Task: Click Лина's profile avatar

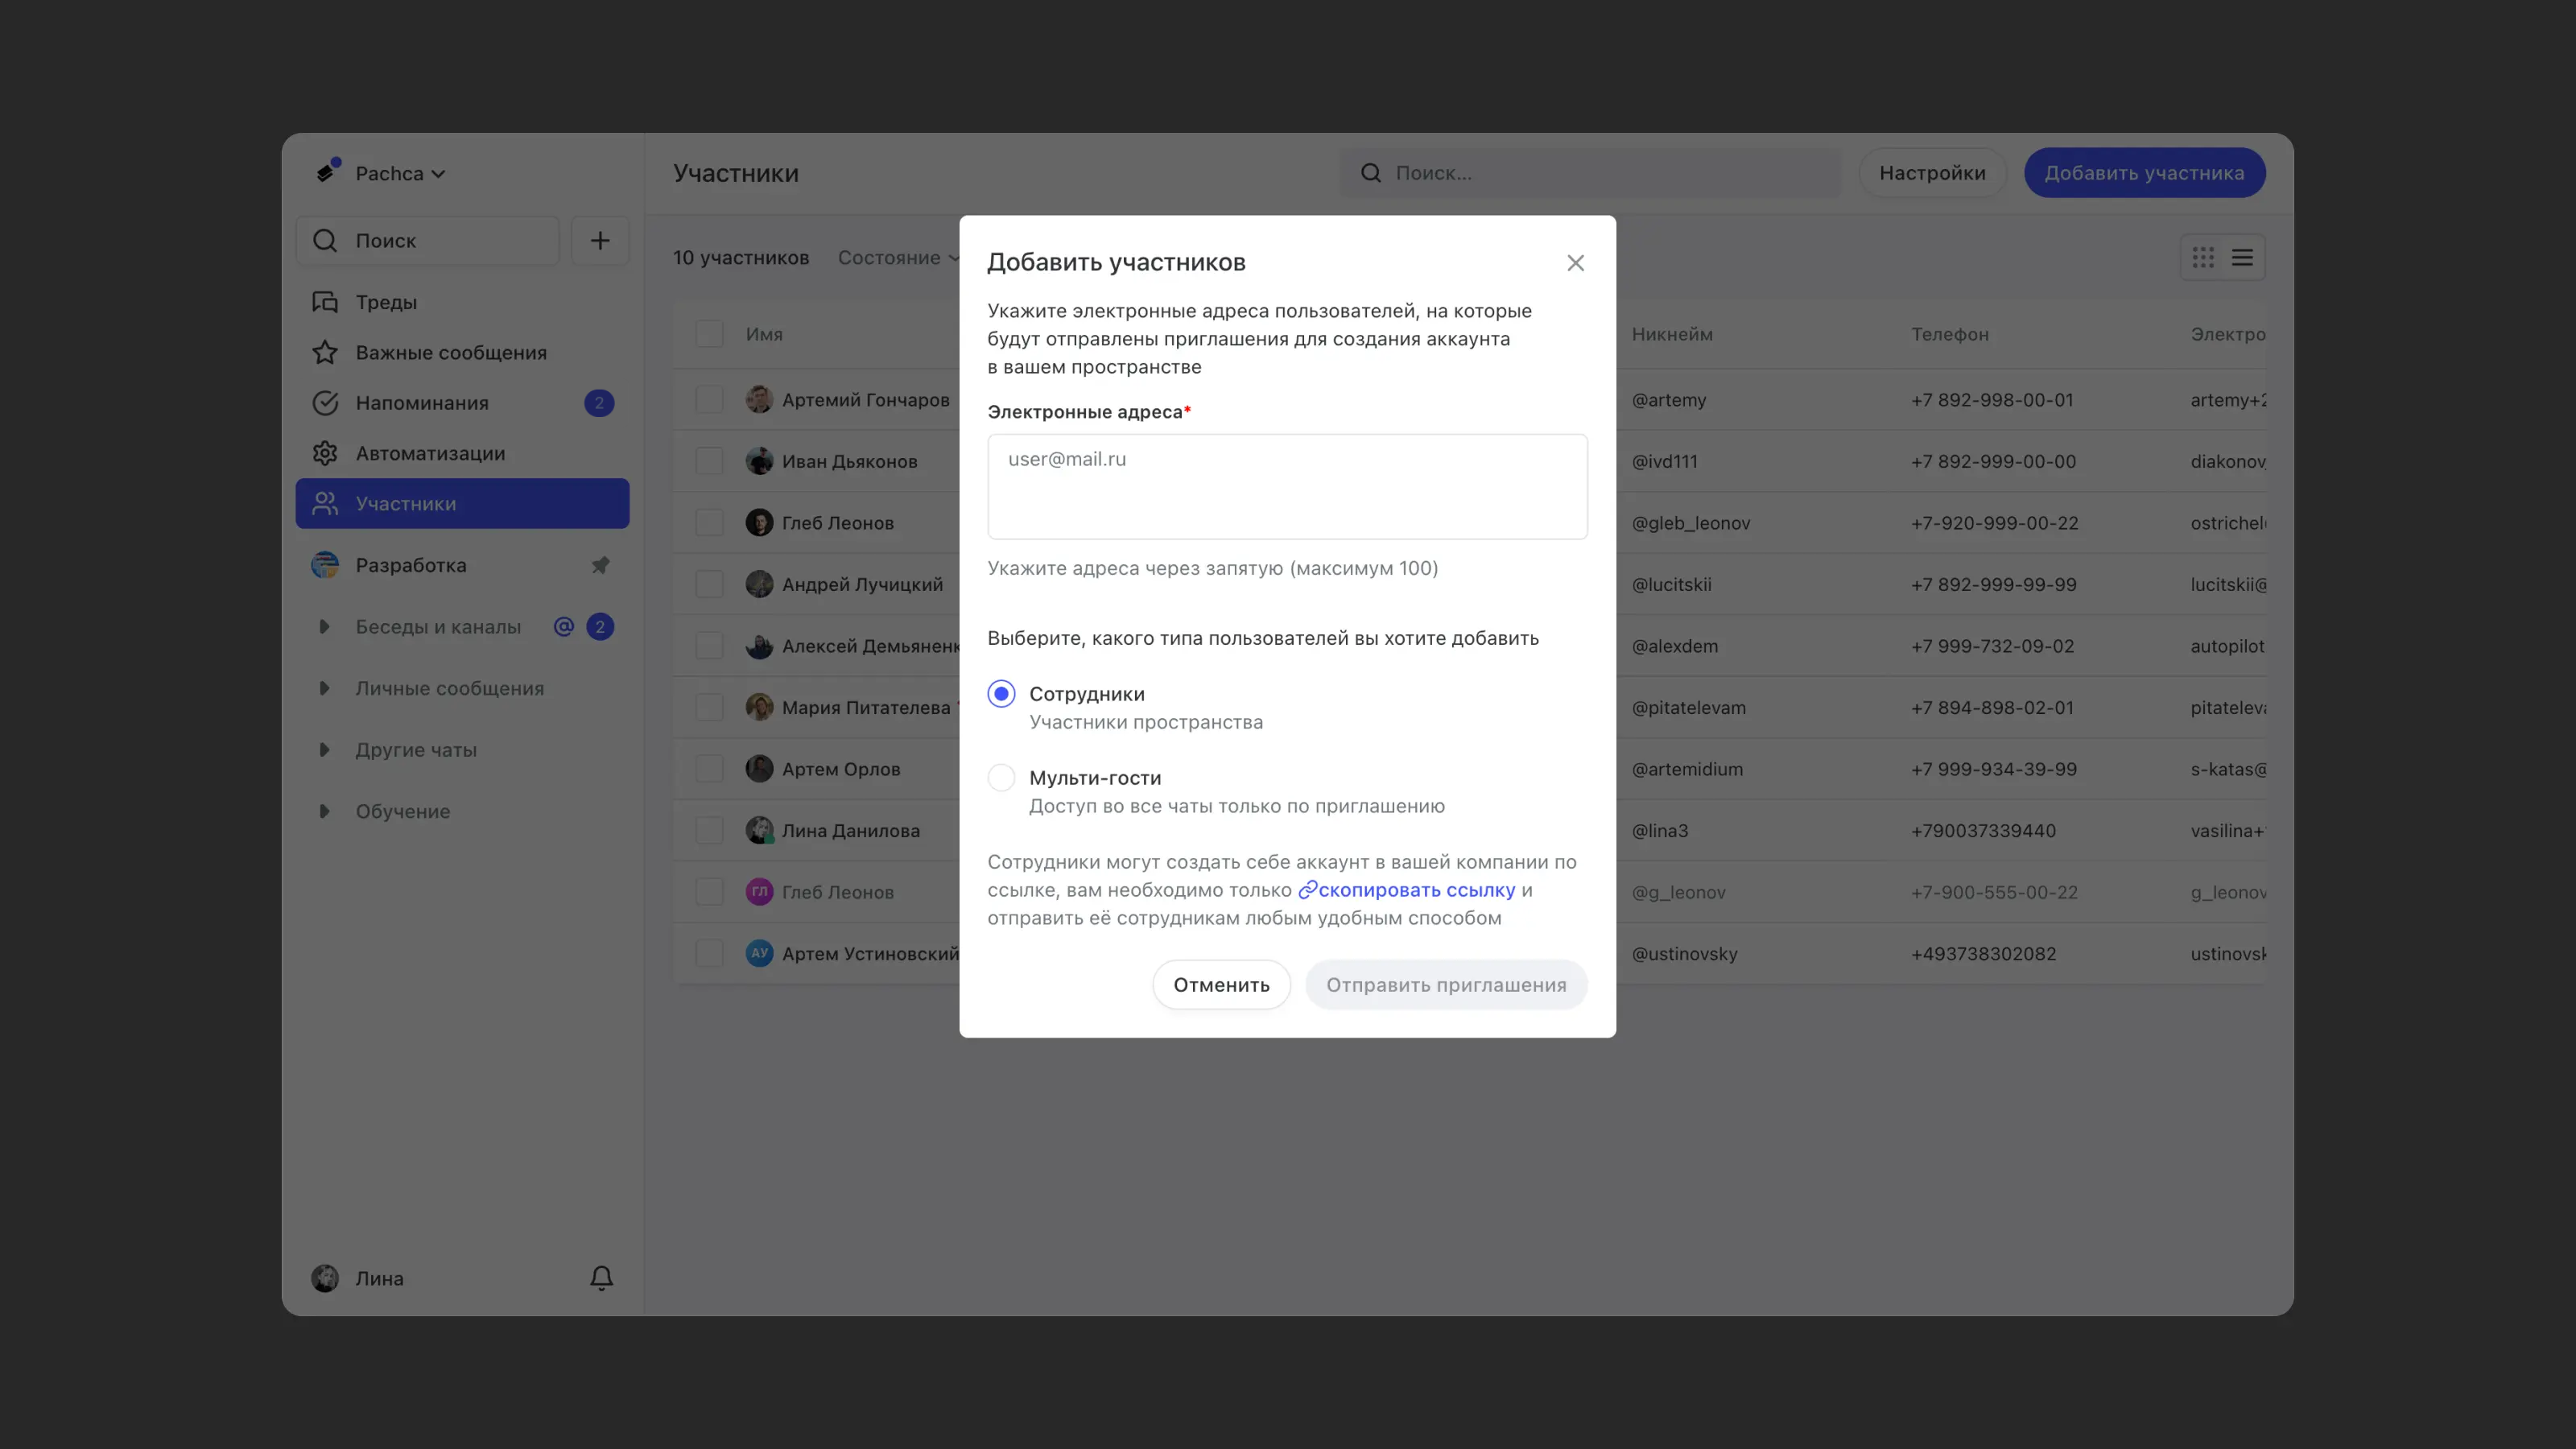Action: point(325,1278)
